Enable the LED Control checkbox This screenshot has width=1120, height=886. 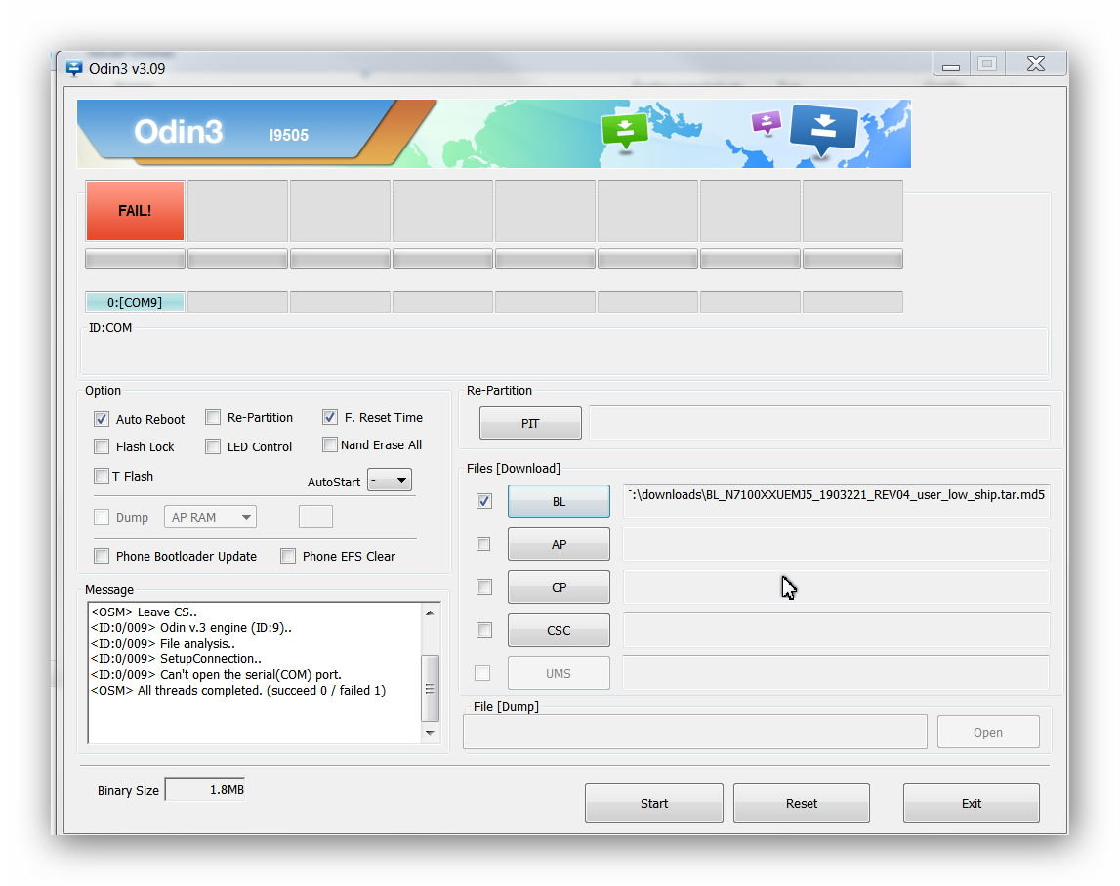tap(213, 446)
